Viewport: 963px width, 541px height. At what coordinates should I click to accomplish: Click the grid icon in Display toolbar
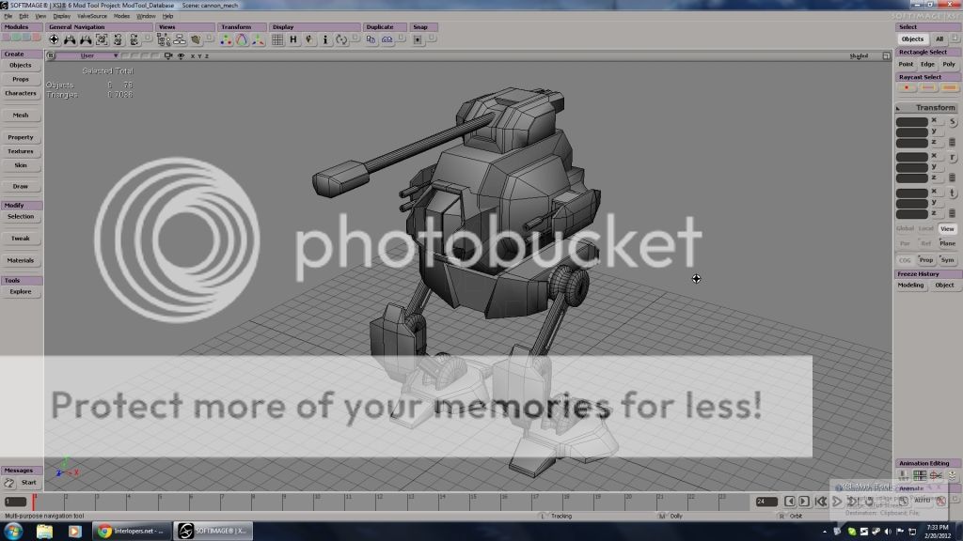tap(279, 39)
